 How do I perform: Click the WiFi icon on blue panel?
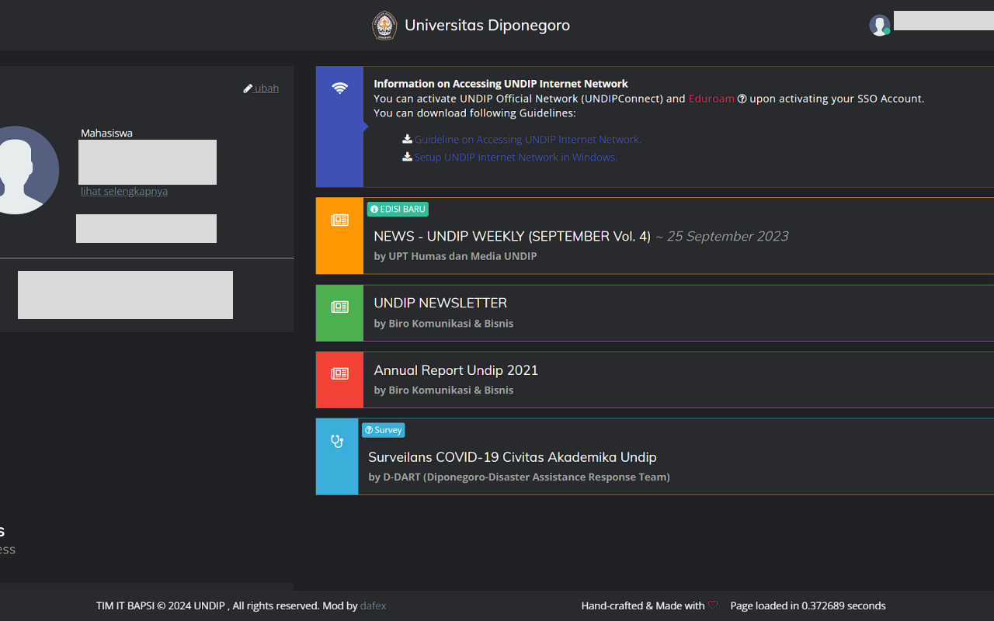pos(339,88)
